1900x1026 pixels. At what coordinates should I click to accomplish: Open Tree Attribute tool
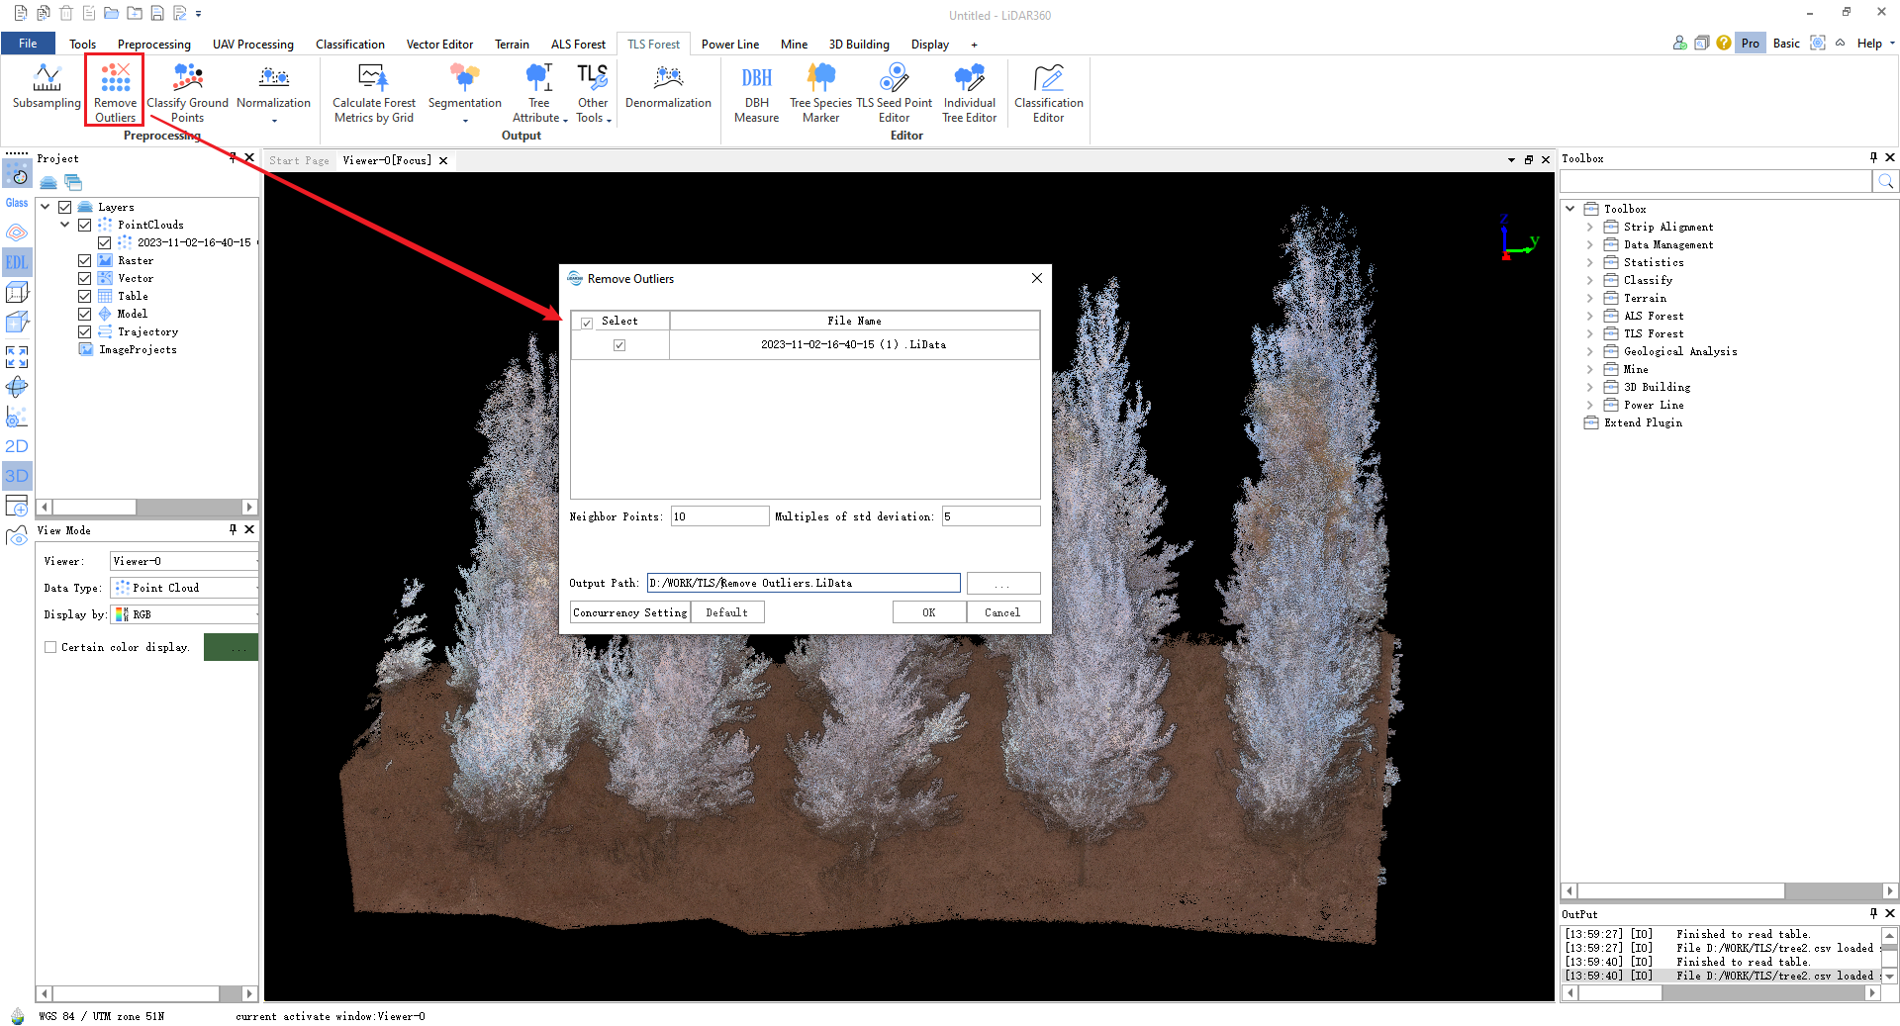click(x=539, y=93)
